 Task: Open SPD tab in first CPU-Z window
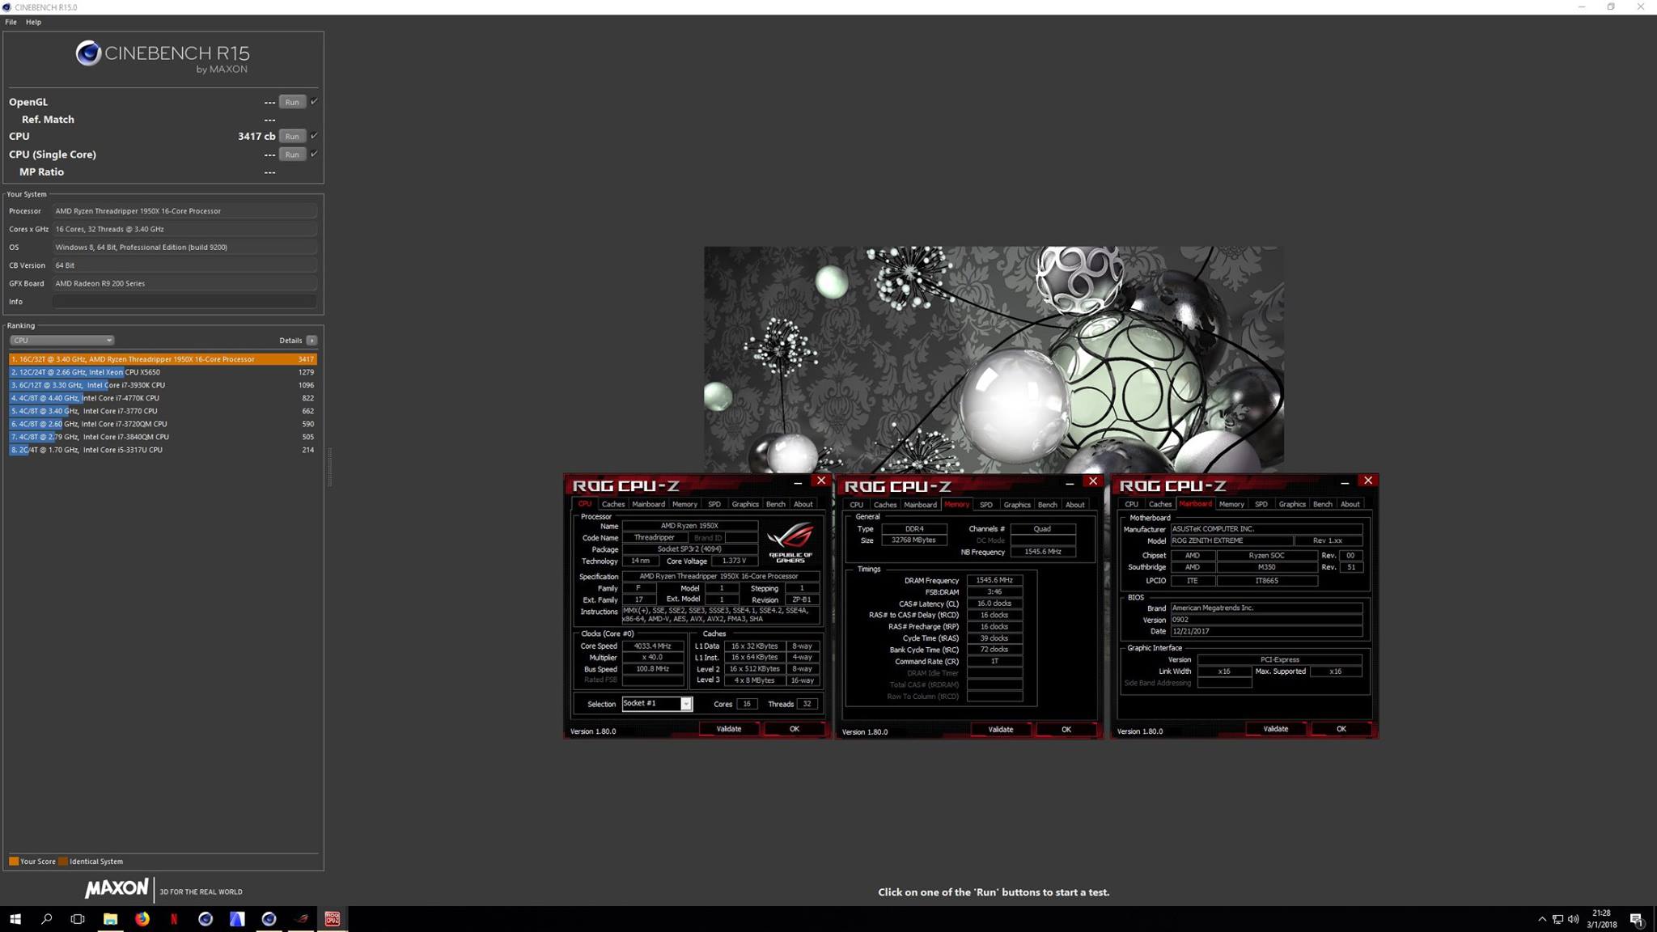point(714,504)
